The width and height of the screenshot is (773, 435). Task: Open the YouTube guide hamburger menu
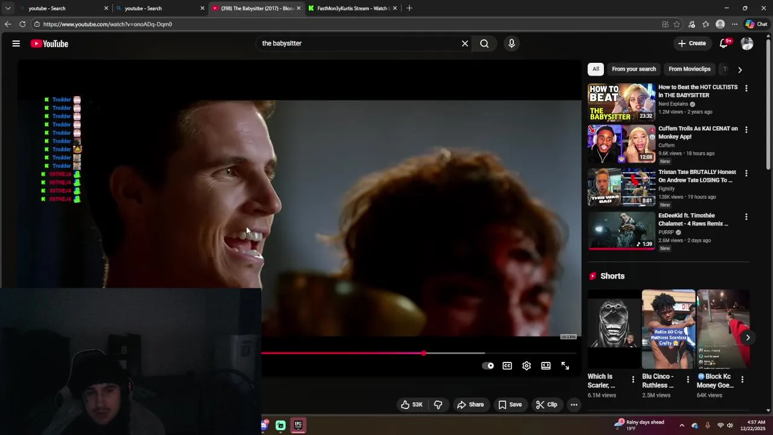16,43
